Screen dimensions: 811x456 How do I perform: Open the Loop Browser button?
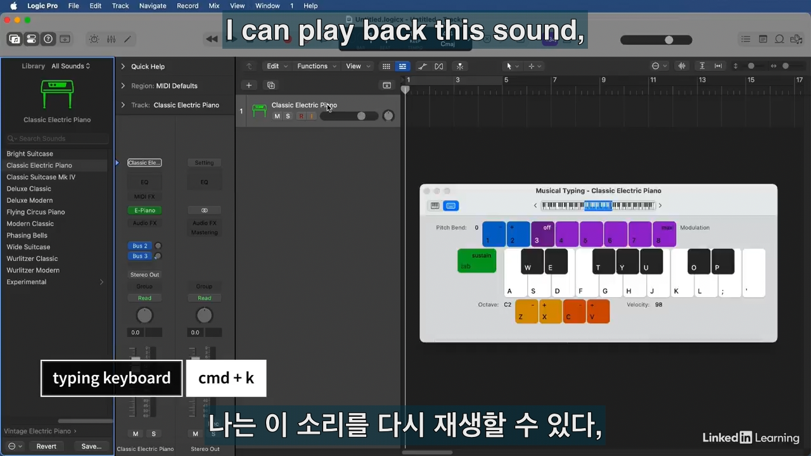click(x=779, y=39)
